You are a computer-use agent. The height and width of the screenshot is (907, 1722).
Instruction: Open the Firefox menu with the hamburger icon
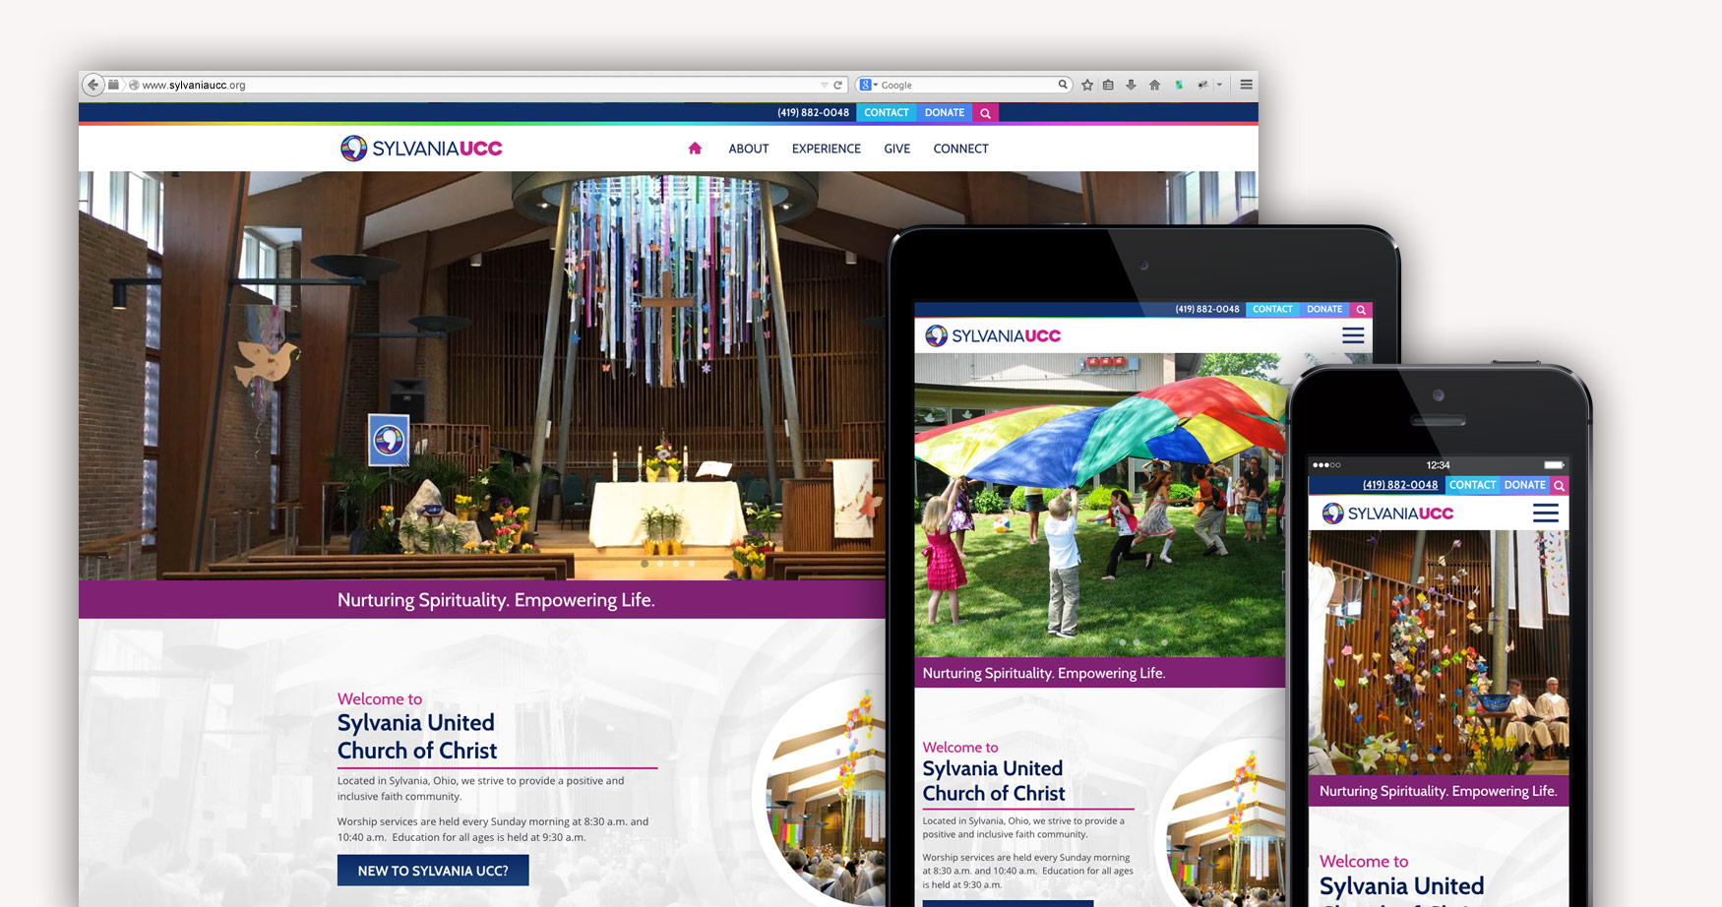point(1246,85)
